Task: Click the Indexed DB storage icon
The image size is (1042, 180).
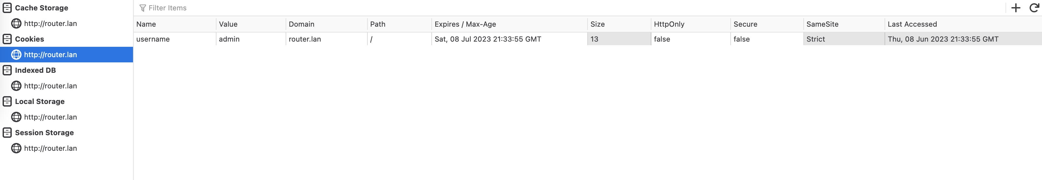Action: (x=7, y=70)
